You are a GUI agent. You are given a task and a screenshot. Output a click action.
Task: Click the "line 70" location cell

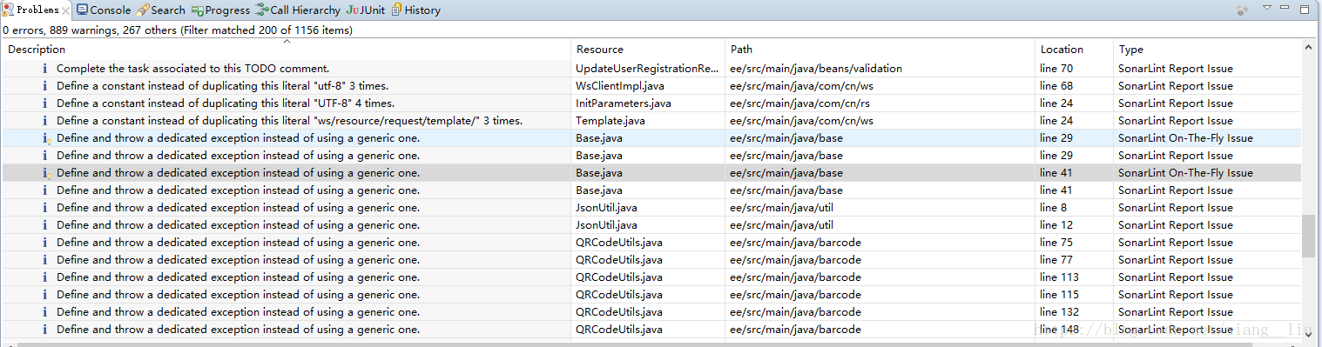1075,69
